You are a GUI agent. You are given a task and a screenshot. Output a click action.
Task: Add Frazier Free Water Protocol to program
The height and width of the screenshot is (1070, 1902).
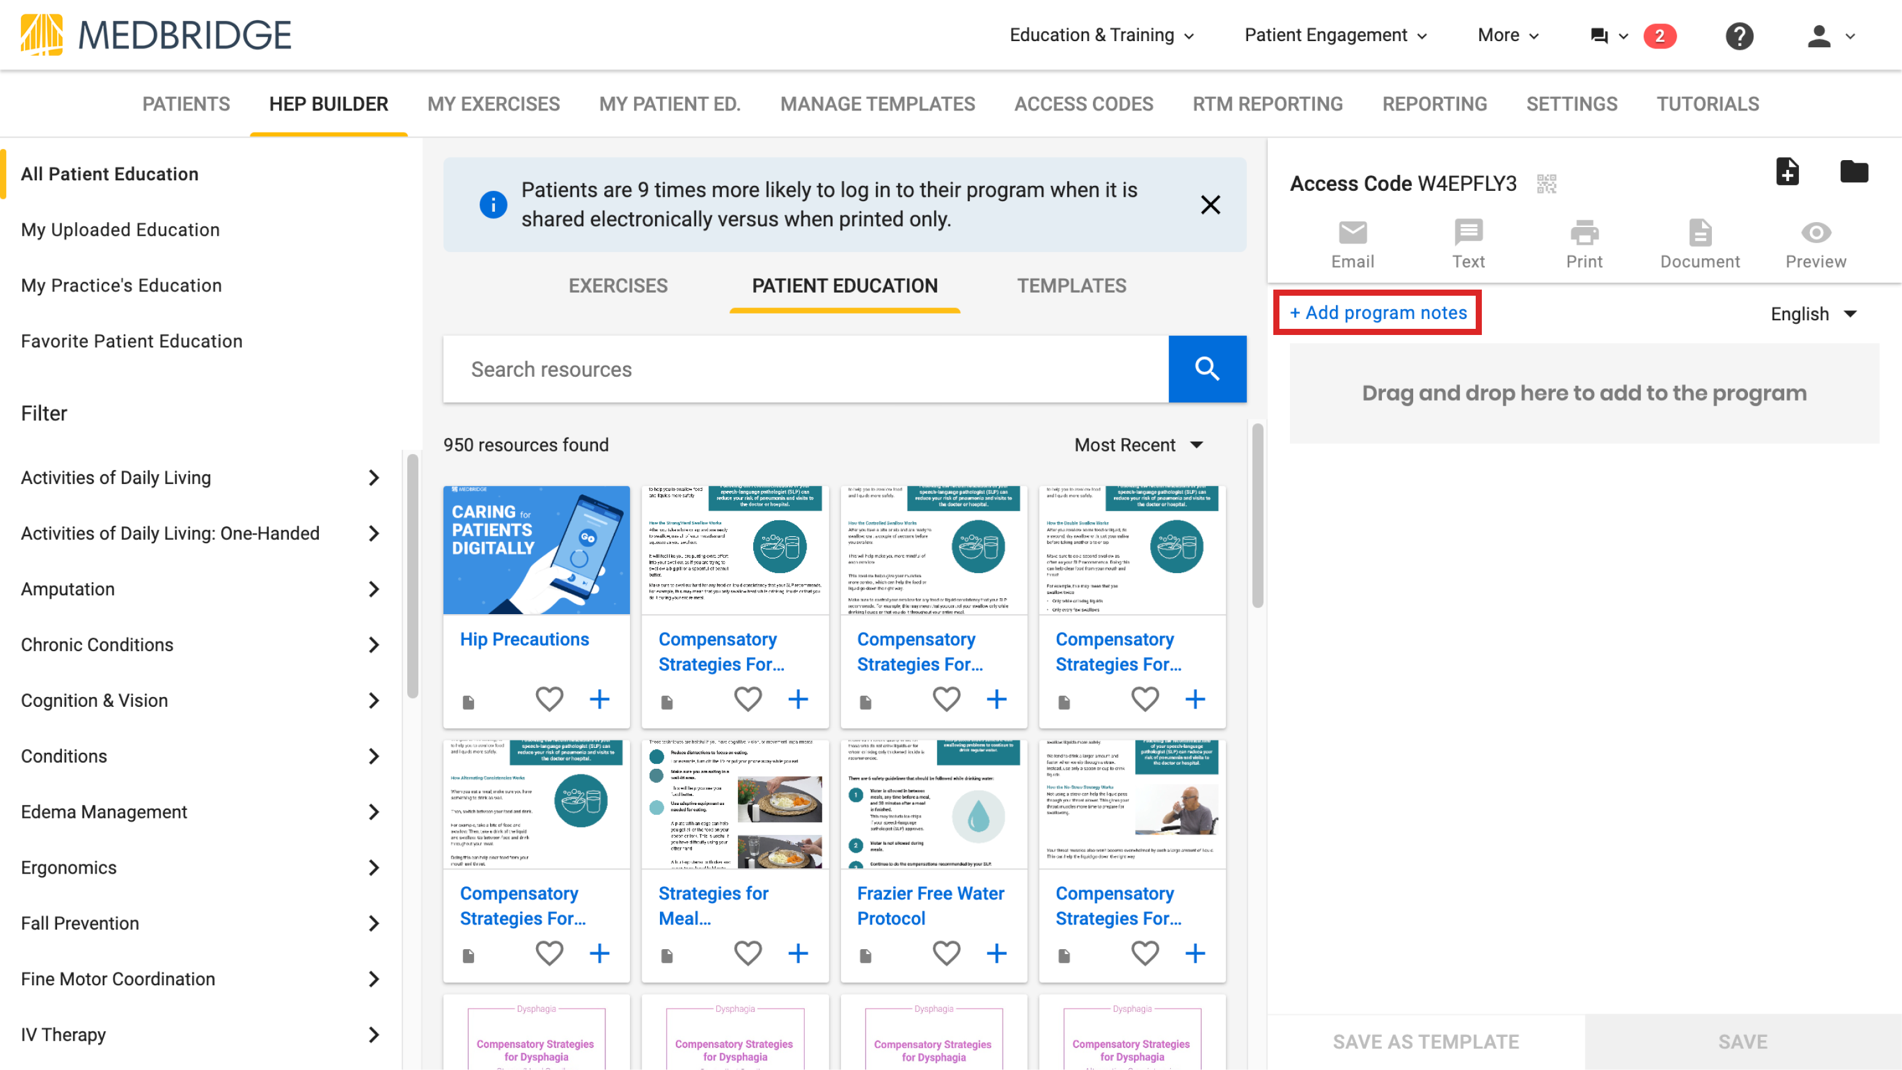(x=997, y=953)
